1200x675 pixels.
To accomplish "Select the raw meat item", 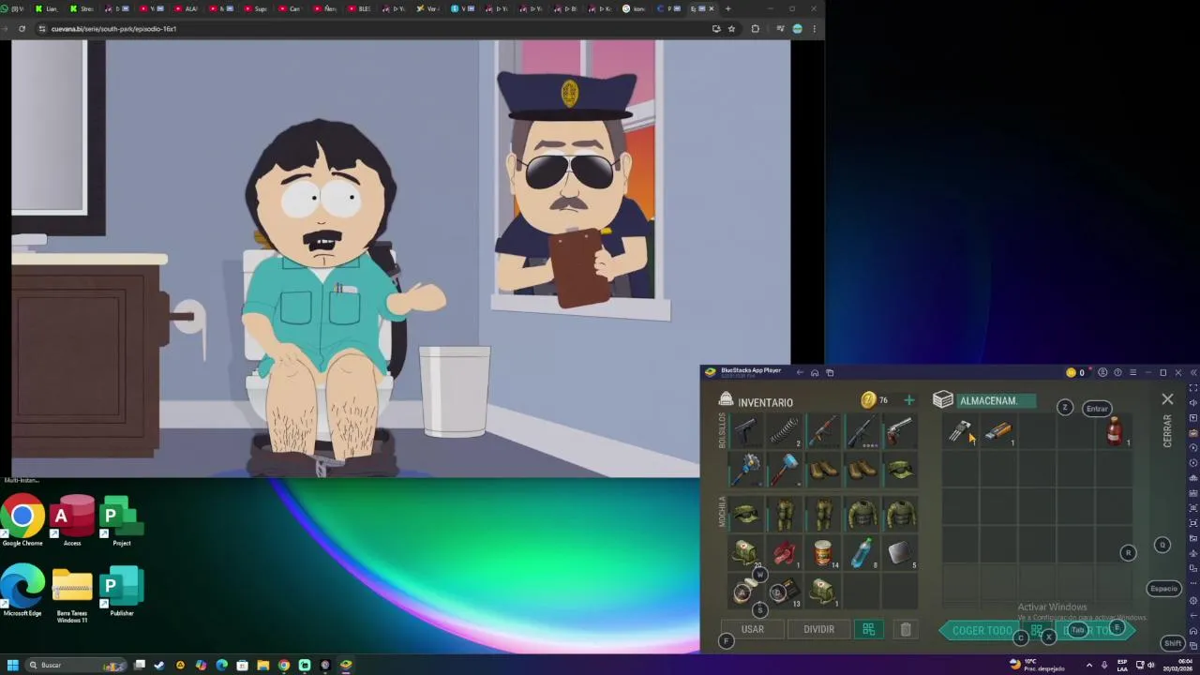I will tap(785, 553).
